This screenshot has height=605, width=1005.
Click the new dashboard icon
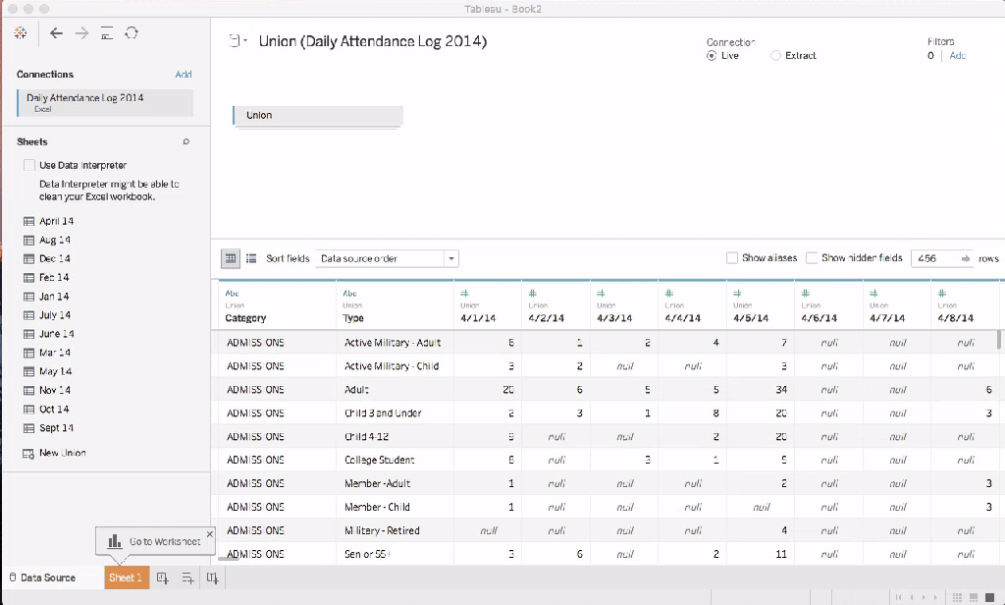pos(187,578)
